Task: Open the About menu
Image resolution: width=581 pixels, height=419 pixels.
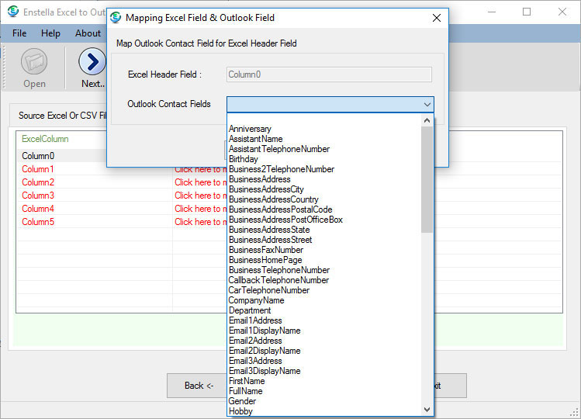Action: coord(88,33)
